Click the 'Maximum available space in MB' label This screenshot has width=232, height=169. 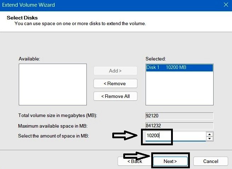53,126
